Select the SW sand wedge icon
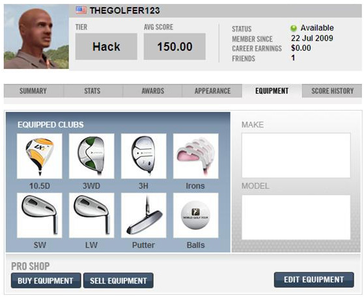Image resolution: width=364 pixels, height=298 pixels. (40, 215)
